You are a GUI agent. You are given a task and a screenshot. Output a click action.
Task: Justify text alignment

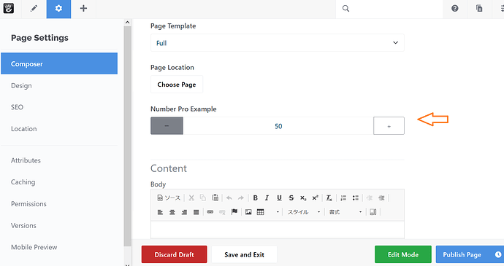coord(196,212)
